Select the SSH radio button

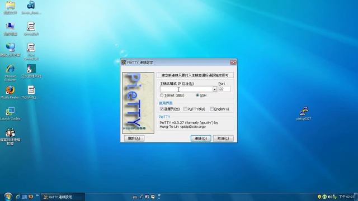pos(197,95)
